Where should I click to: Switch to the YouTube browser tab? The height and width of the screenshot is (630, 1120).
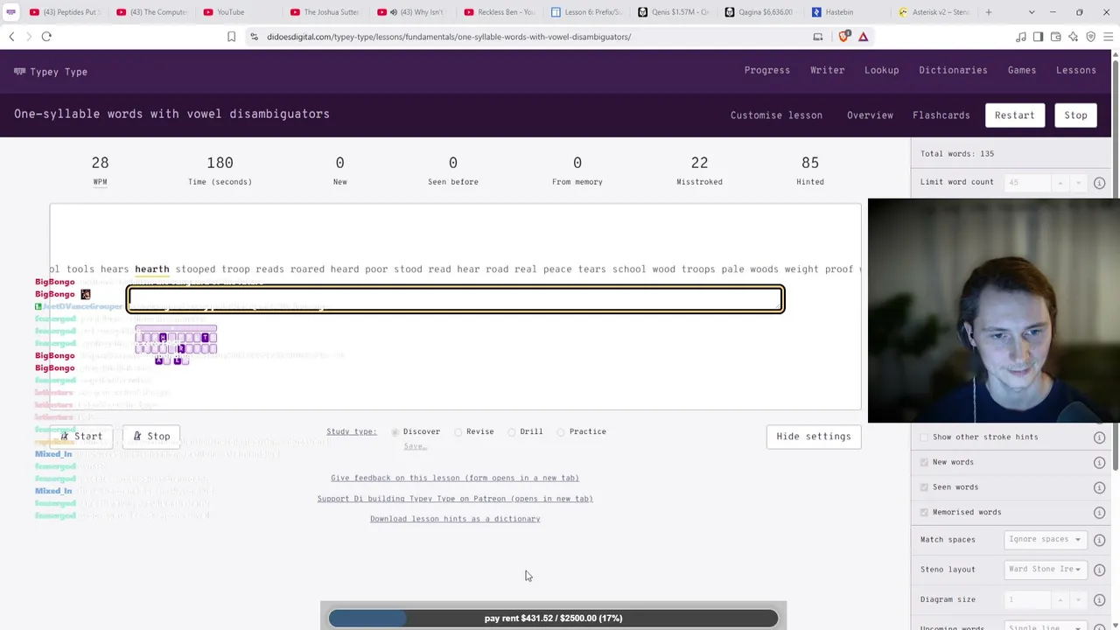tap(231, 12)
